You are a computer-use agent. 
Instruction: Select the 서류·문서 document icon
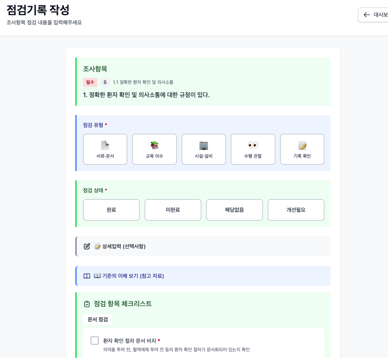pos(105,145)
